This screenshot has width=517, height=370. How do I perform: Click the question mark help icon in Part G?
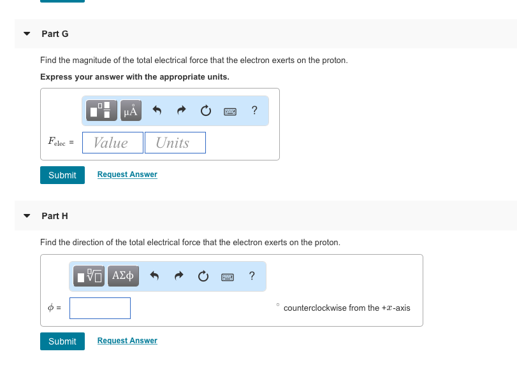coord(254,110)
